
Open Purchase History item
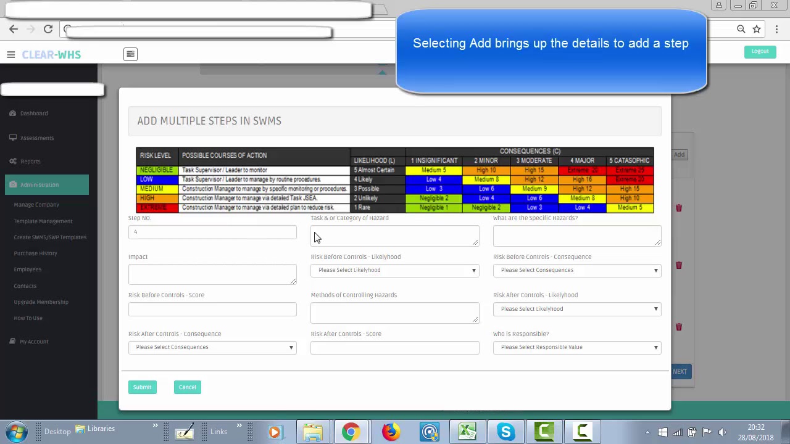[35, 253]
